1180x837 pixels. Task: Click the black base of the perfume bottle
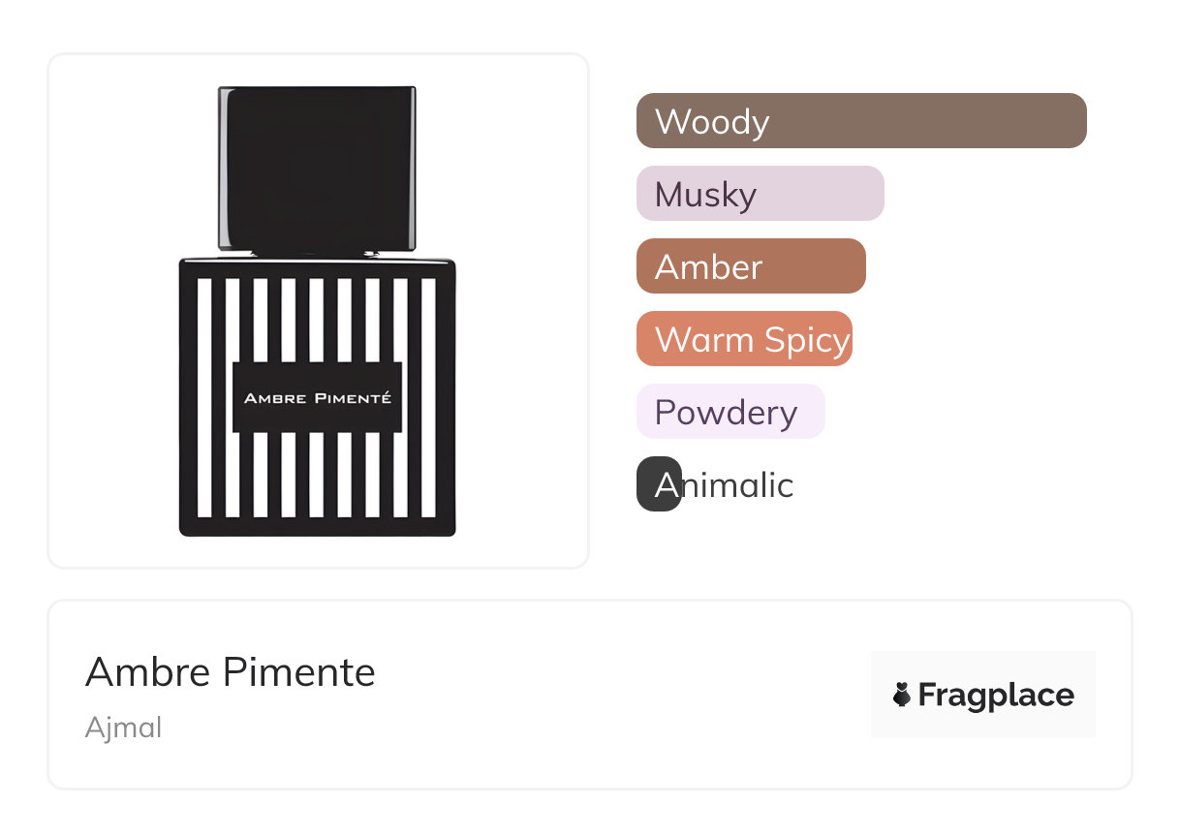317,527
